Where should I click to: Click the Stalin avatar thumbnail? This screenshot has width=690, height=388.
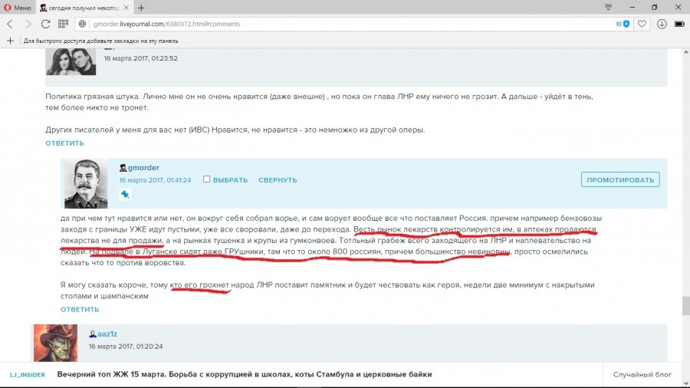tap(85, 184)
